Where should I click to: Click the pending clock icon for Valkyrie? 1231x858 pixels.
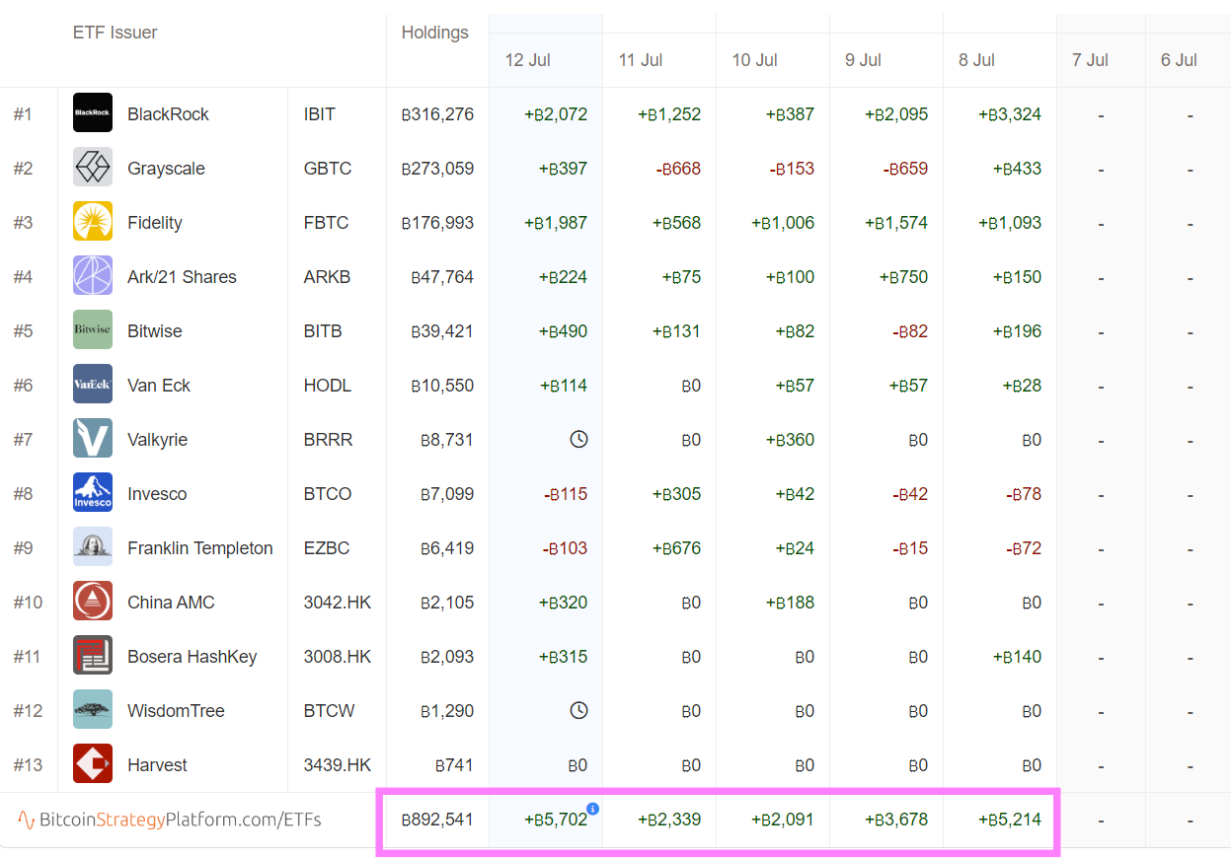tap(579, 439)
